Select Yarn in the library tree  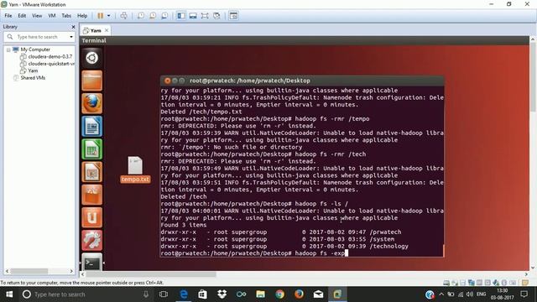click(33, 70)
